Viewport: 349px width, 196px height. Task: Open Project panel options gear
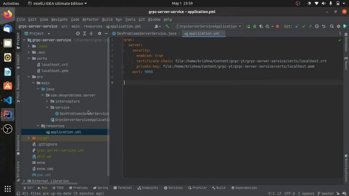click(99, 34)
